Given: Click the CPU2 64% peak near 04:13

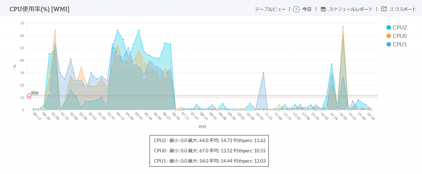Looking at the screenshot, I should 117,31.
